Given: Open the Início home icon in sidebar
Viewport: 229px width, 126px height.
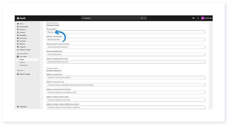Looking at the screenshot, I should tap(18, 24).
